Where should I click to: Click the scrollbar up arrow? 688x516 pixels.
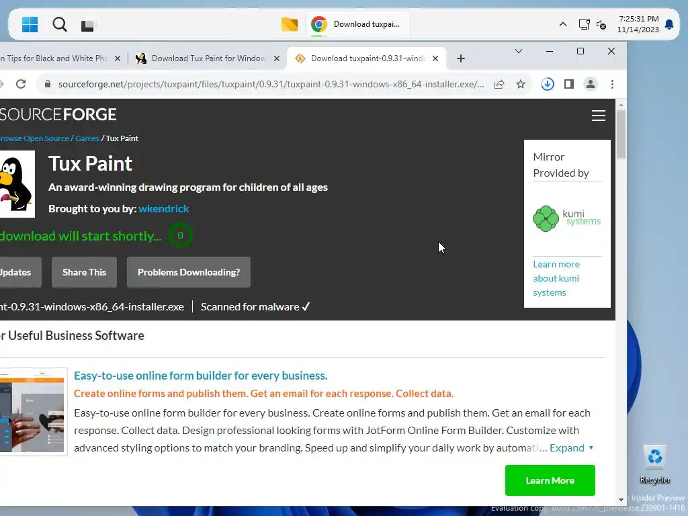621,104
